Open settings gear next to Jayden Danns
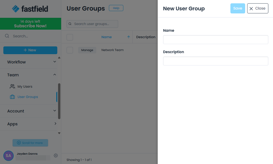Screen dimensions: 273x164 pos(56,156)
